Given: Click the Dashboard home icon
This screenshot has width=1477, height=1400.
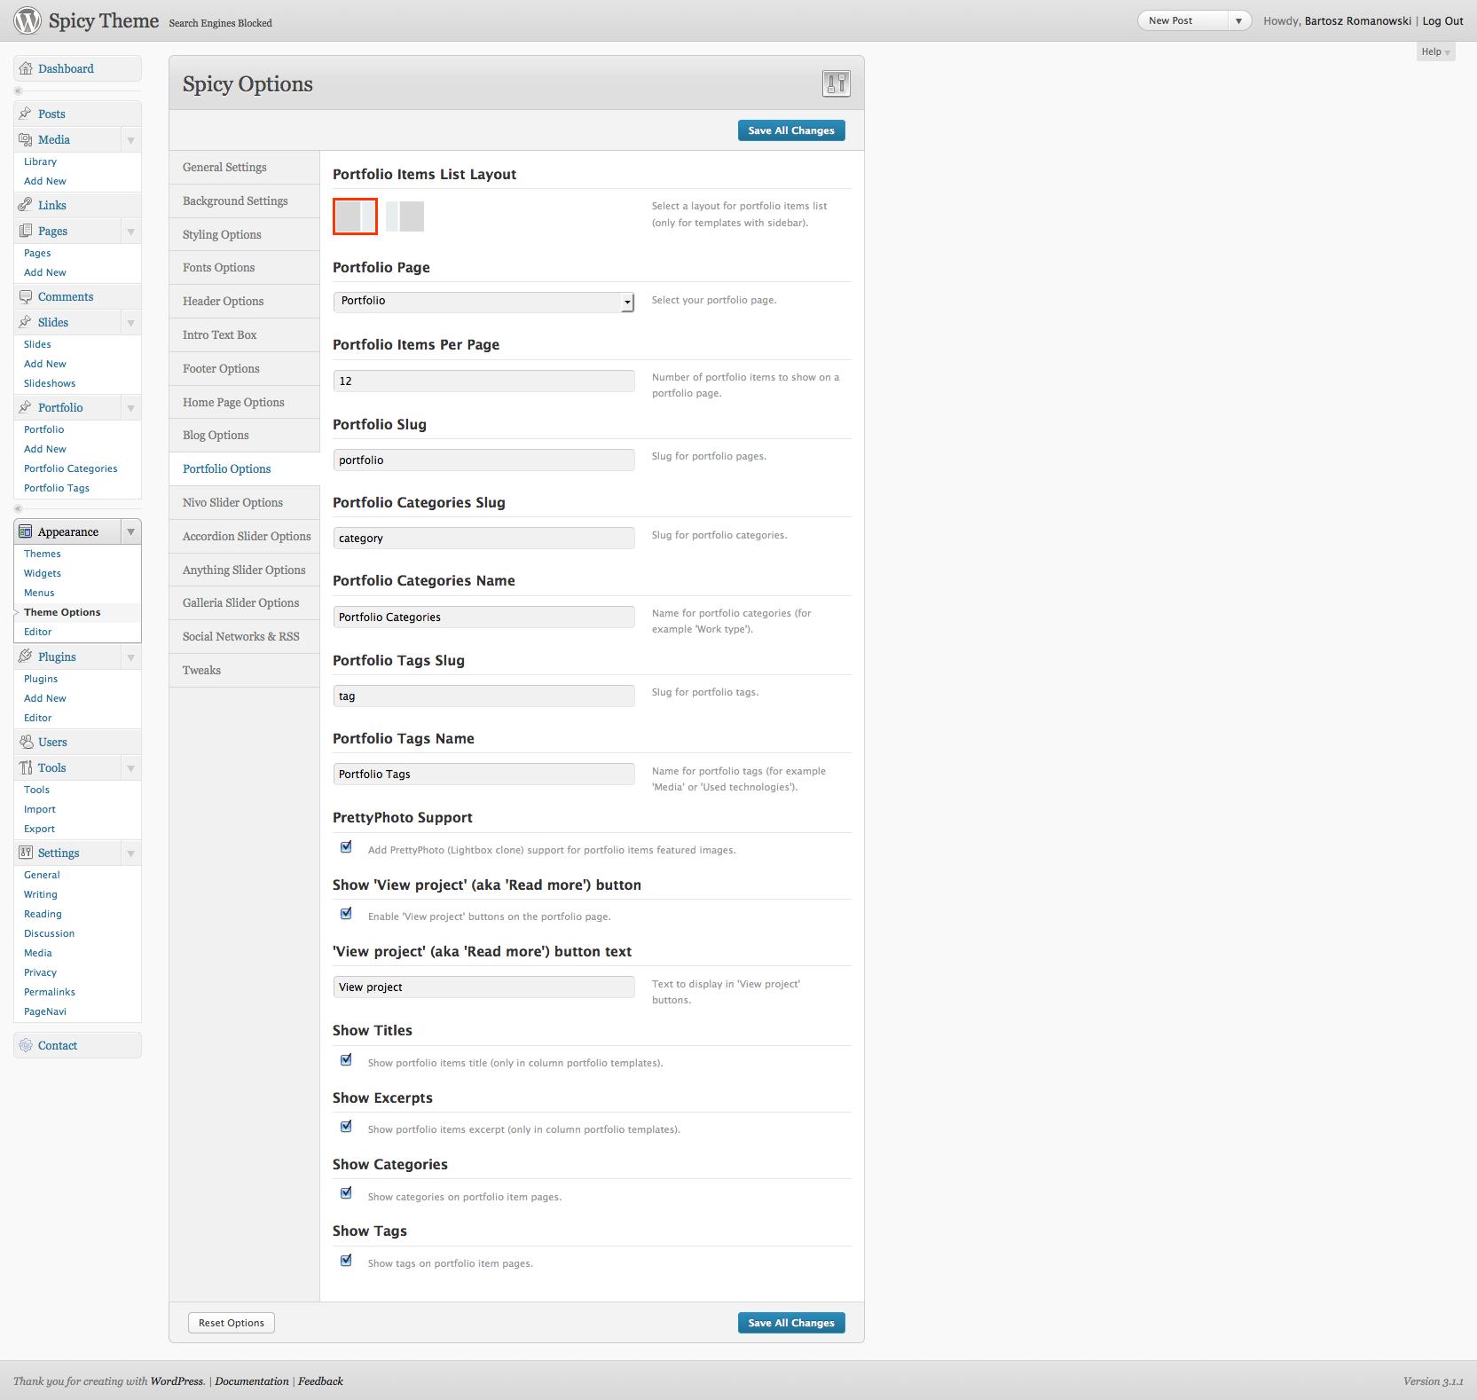Looking at the screenshot, I should coord(26,69).
